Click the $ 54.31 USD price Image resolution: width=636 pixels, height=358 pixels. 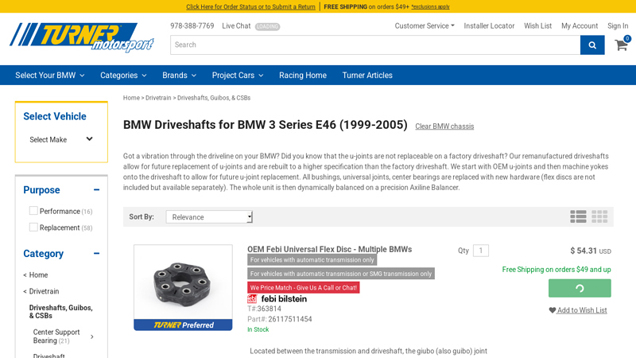pos(591,251)
